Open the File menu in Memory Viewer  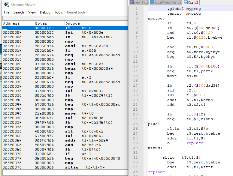(7, 12)
